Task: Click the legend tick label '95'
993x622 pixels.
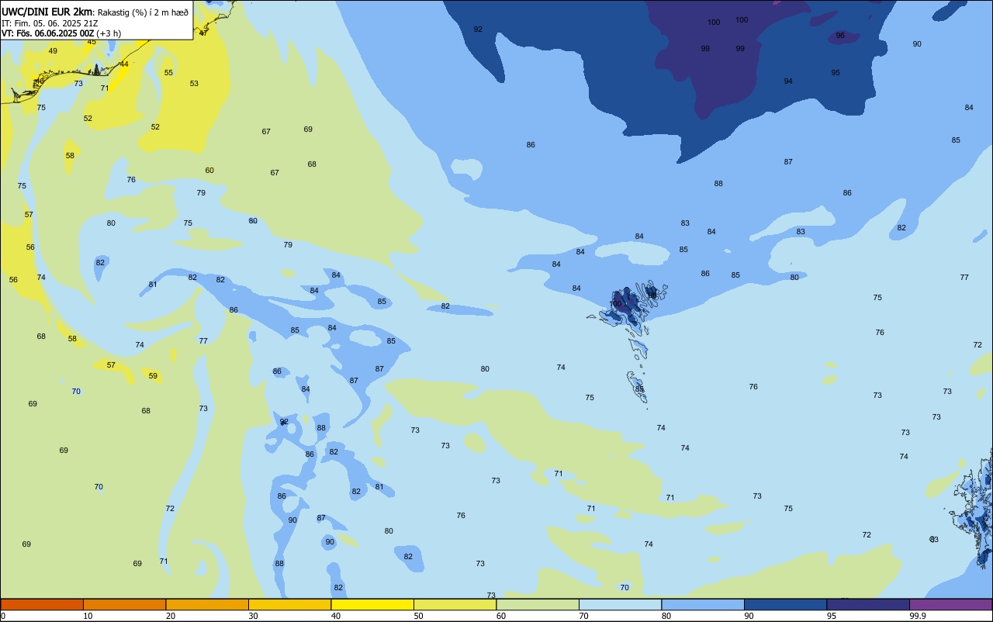Action: click(x=832, y=616)
